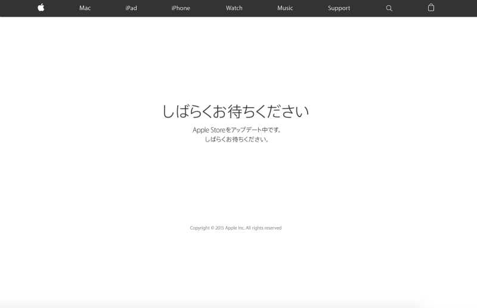477x308 pixels.
Task: Click the text Apple Storeをアップデート中です。
Action: (x=237, y=130)
